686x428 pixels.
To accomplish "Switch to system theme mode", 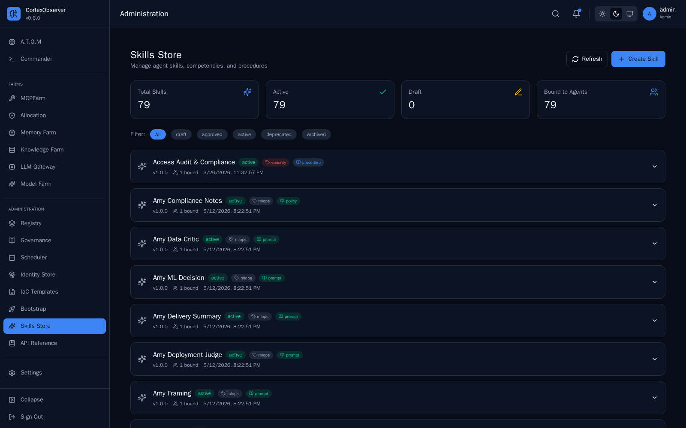I will [630, 14].
